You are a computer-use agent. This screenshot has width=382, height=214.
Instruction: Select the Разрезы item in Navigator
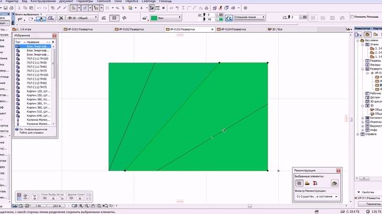(373, 61)
